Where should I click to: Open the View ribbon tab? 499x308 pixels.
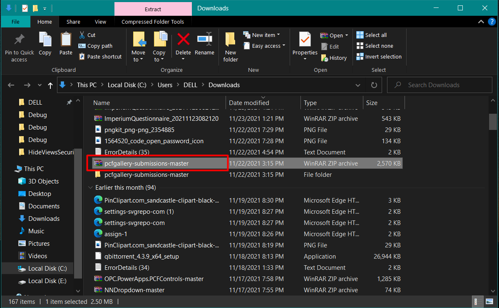click(100, 22)
